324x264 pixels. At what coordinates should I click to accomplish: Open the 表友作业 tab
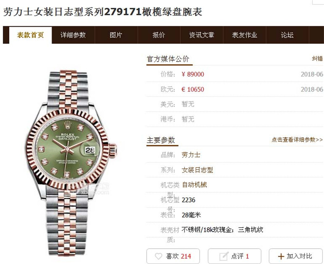[245, 35]
